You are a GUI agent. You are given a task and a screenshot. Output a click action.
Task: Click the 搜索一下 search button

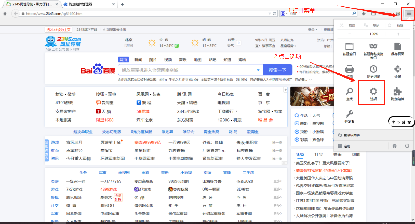(x=278, y=70)
